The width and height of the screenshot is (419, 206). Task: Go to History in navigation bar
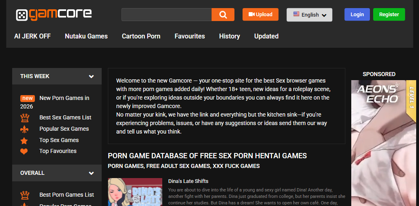[230, 36]
